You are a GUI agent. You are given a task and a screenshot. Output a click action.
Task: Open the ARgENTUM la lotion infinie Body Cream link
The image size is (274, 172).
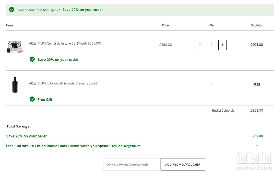[63, 83]
